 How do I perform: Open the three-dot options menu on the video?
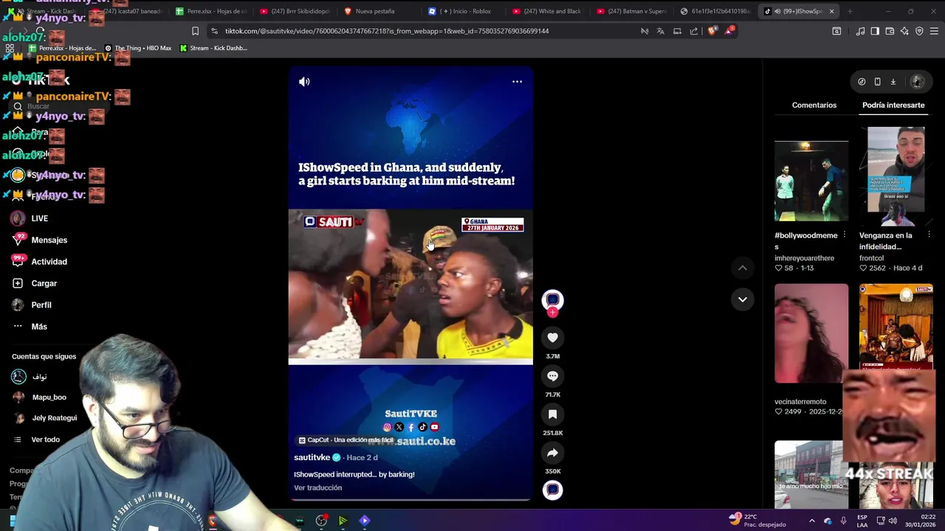pos(517,82)
